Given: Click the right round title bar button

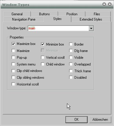Looking at the screenshot, I should coord(110,4).
